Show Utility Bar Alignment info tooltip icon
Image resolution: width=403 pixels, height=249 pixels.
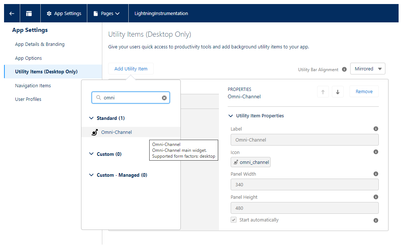(344, 69)
